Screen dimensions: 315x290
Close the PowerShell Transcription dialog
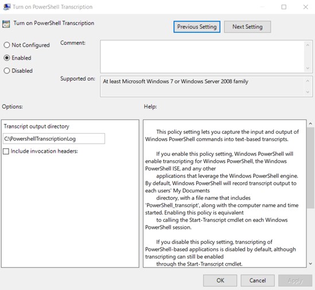306,7
